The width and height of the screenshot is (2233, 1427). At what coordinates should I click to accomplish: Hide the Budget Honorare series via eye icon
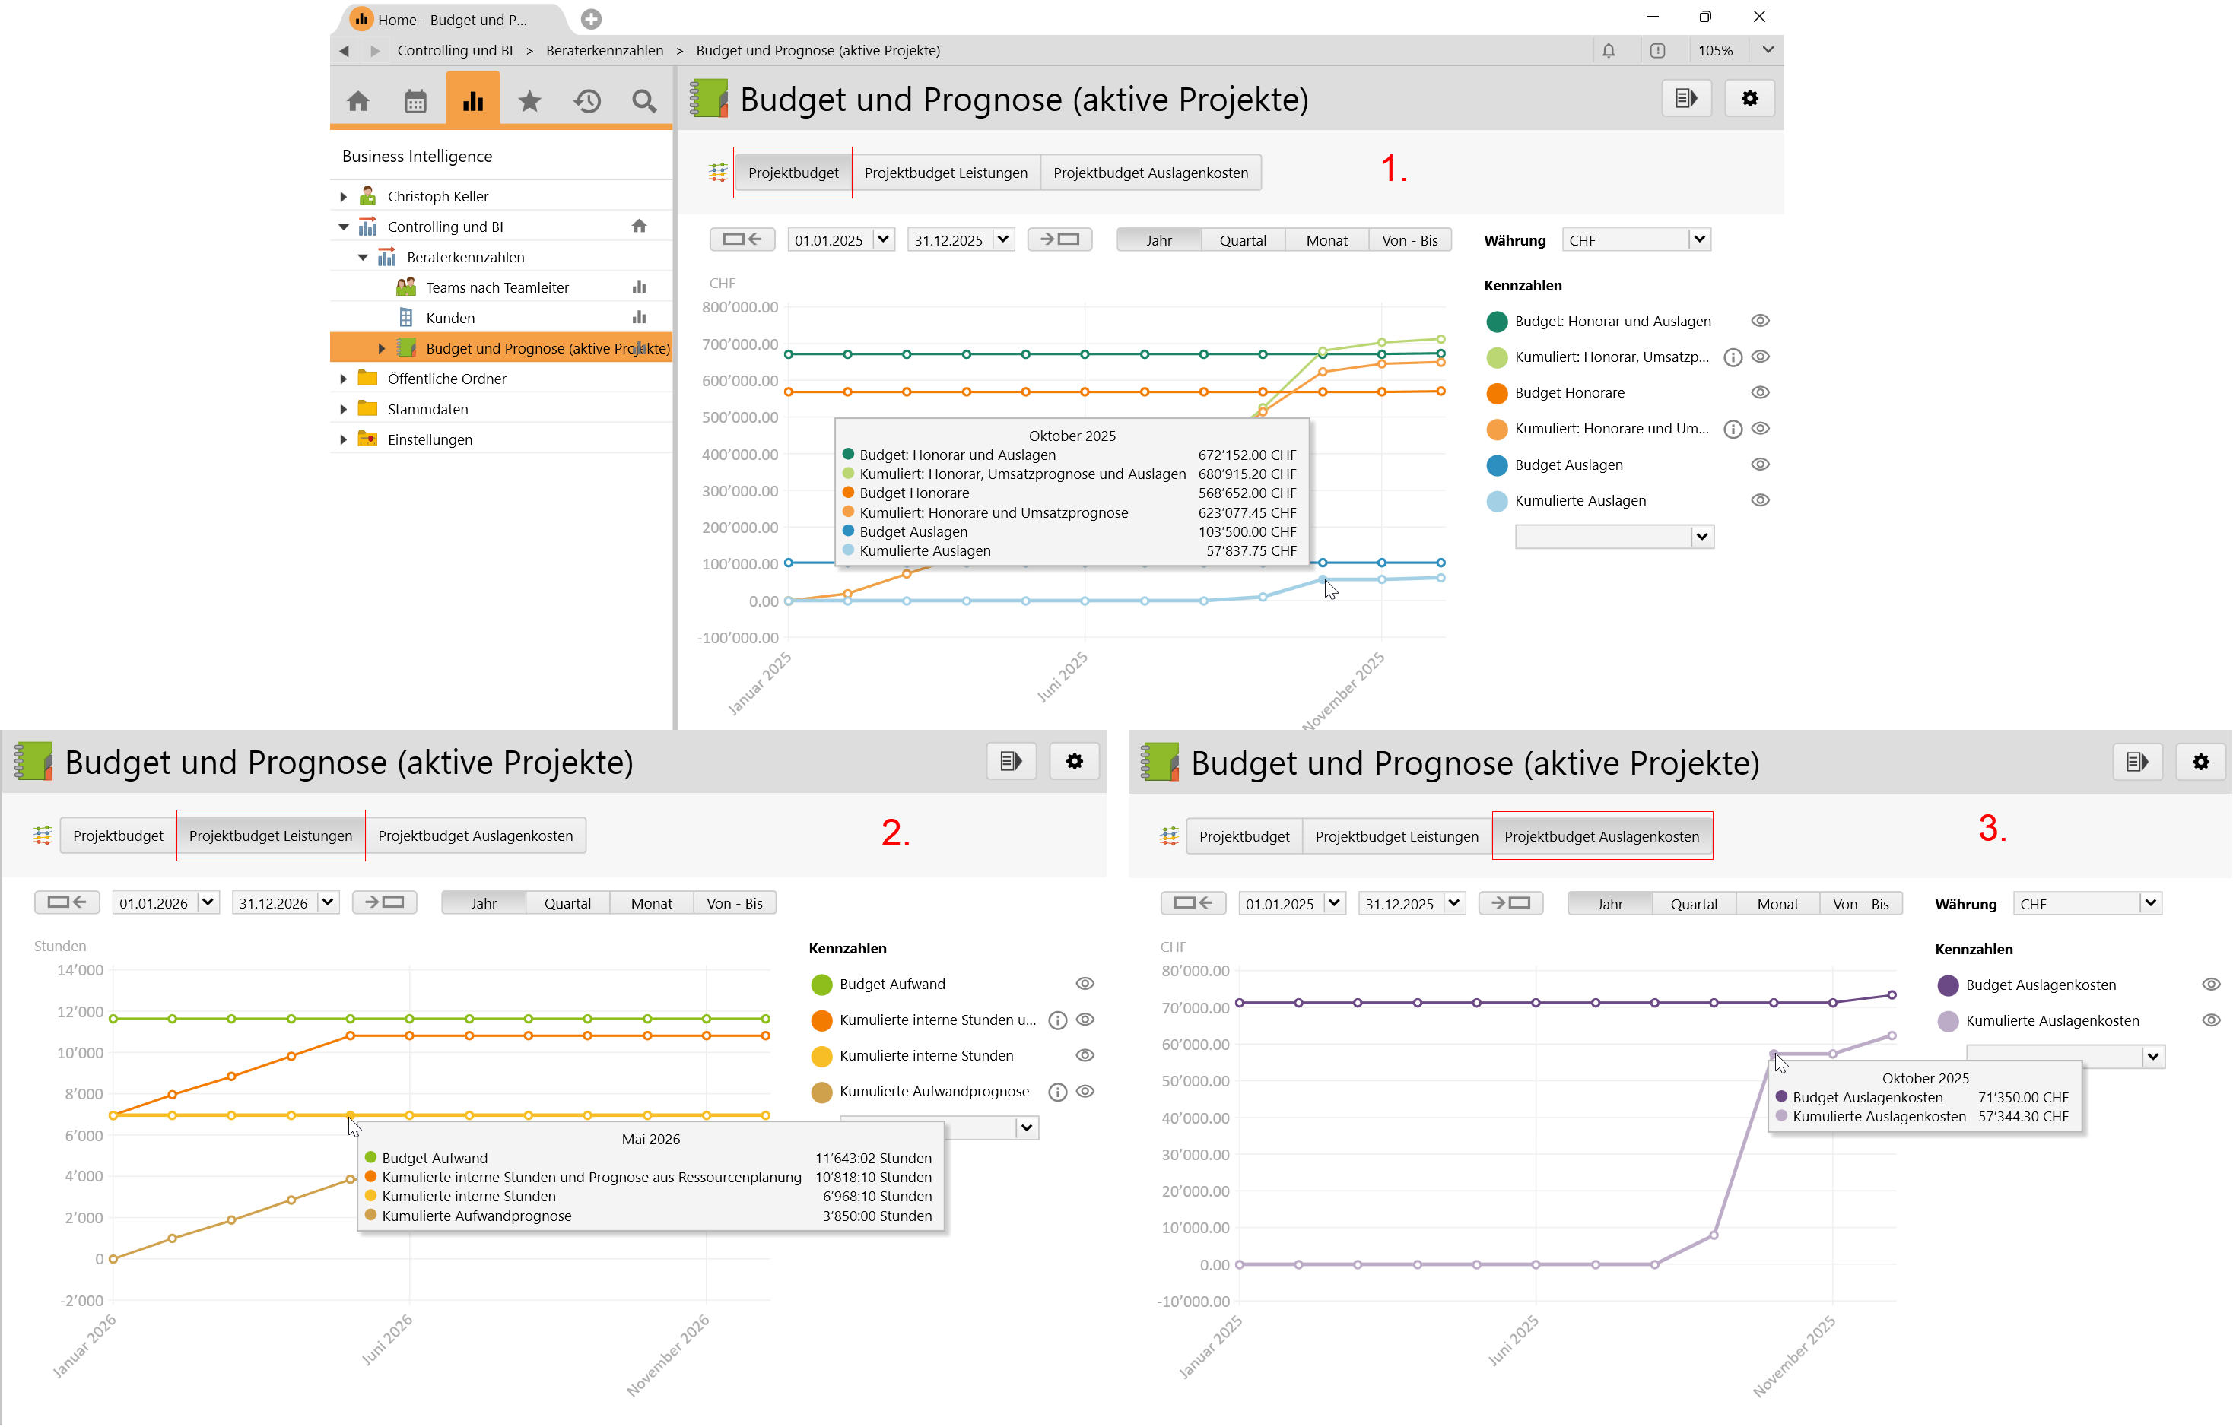(1760, 392)
